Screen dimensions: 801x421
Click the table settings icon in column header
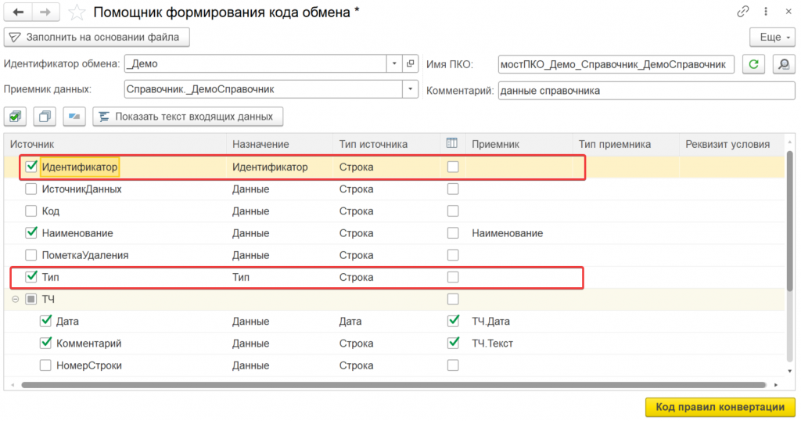[452, 144]
